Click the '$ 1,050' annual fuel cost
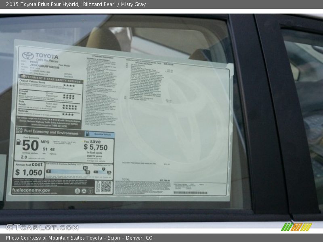The width and height of the screenshot is (323, 242). [29, 172]
